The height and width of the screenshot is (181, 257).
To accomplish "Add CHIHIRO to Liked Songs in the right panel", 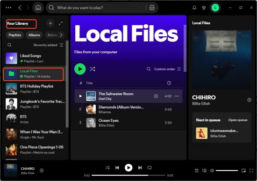I will 249,100.
